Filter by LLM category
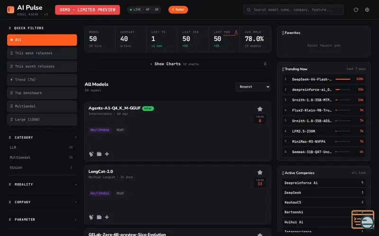The width and height of the screenshot is (379, 236). (41, 147)
